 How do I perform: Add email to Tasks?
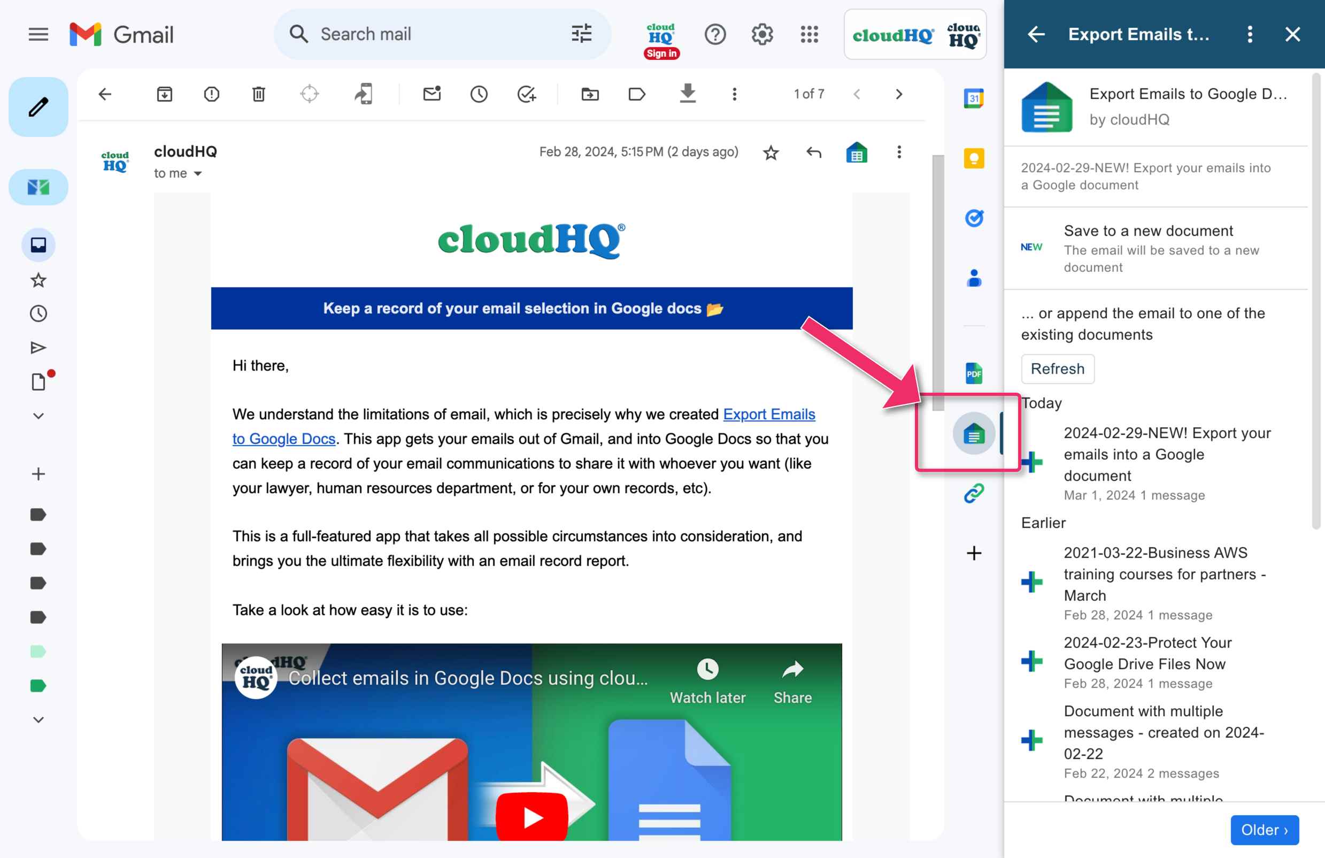click(526, 94)
